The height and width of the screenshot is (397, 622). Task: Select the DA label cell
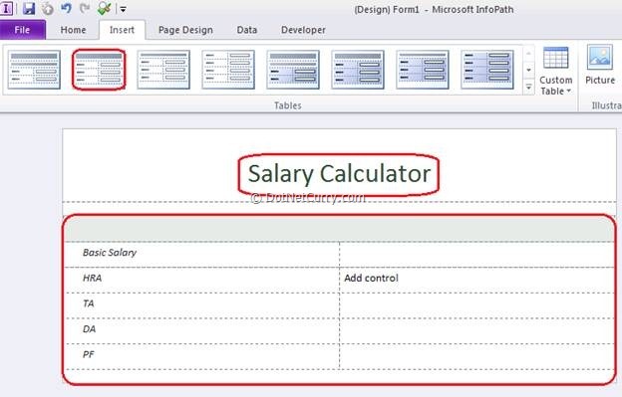(x=202, y=330)
